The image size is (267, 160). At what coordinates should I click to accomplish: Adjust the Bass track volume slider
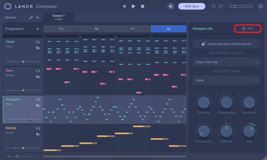pos(23,90)
